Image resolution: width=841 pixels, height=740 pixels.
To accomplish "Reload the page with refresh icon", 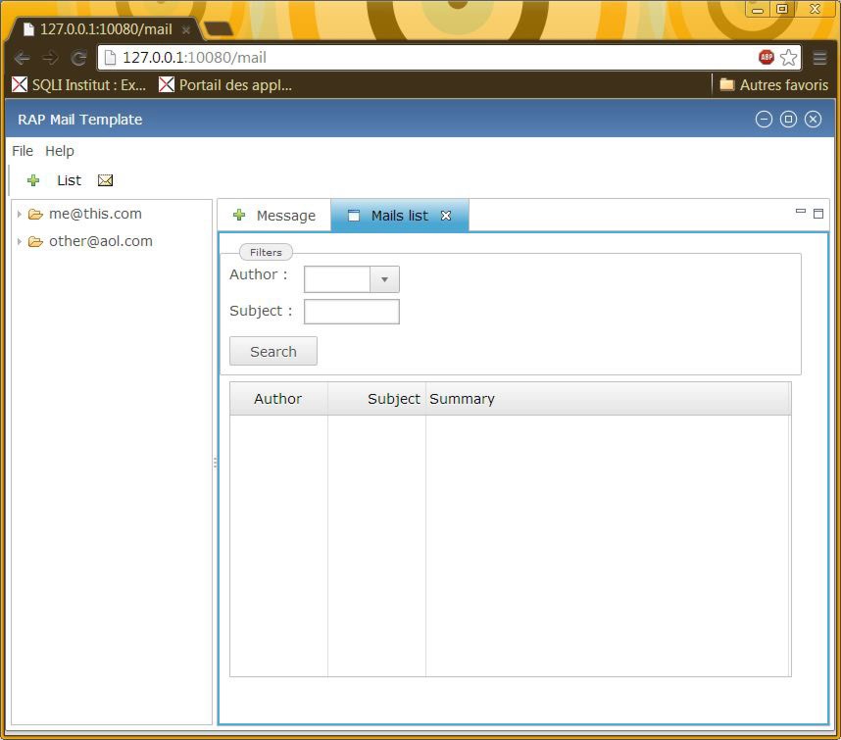I will [78, 58].
